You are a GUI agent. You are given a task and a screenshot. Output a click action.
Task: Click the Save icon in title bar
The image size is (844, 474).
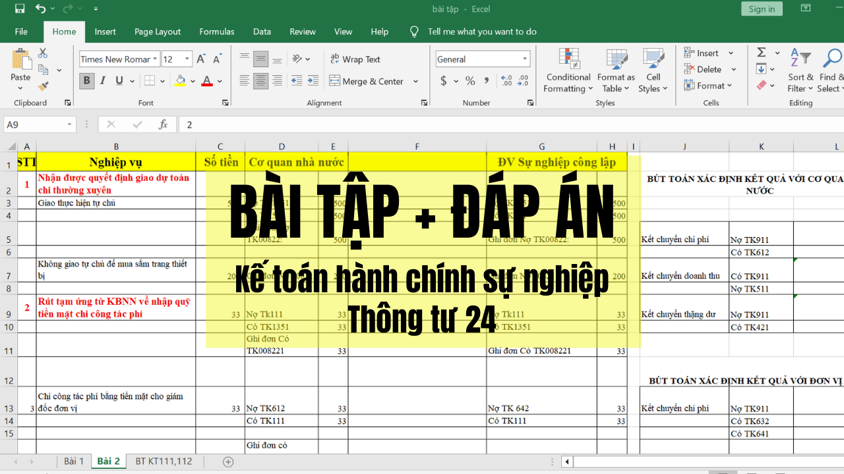pos(20,9)
